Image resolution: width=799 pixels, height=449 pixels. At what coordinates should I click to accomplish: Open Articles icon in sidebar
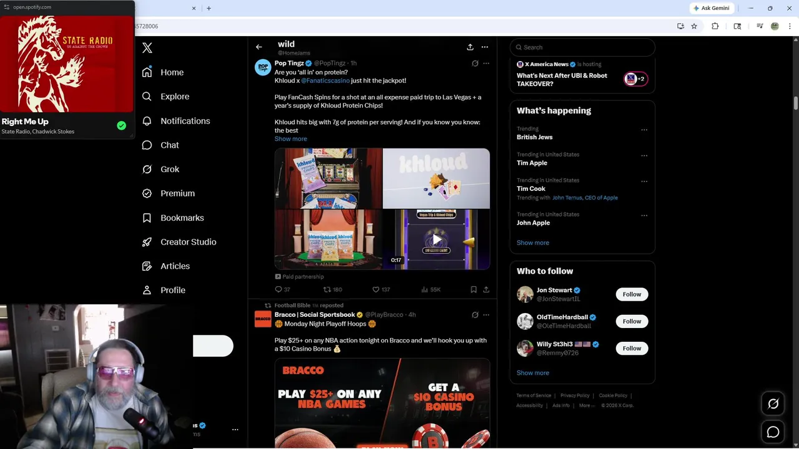147,266
